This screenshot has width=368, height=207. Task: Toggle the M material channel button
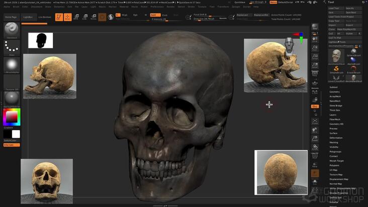[x=146, y=15]
